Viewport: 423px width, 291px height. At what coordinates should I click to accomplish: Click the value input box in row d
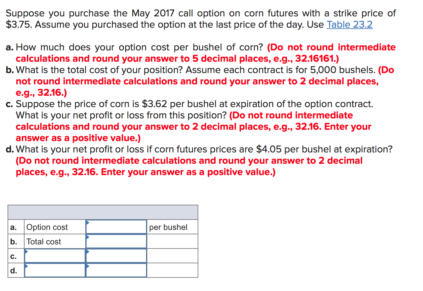[x=116, y=270]
